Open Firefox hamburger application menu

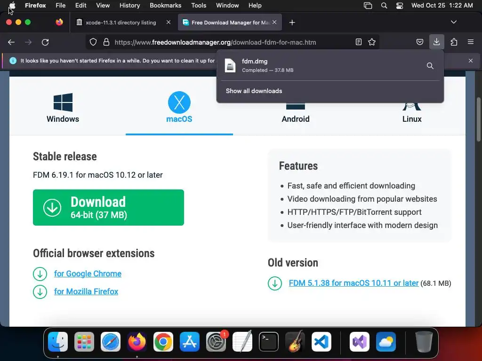click(x=471, y=42)
